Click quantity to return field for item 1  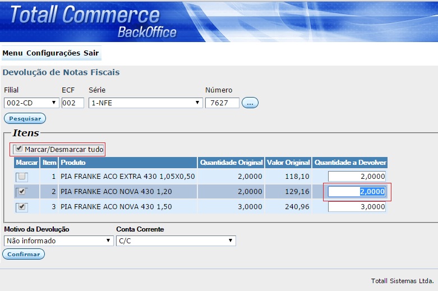point(357,177)
